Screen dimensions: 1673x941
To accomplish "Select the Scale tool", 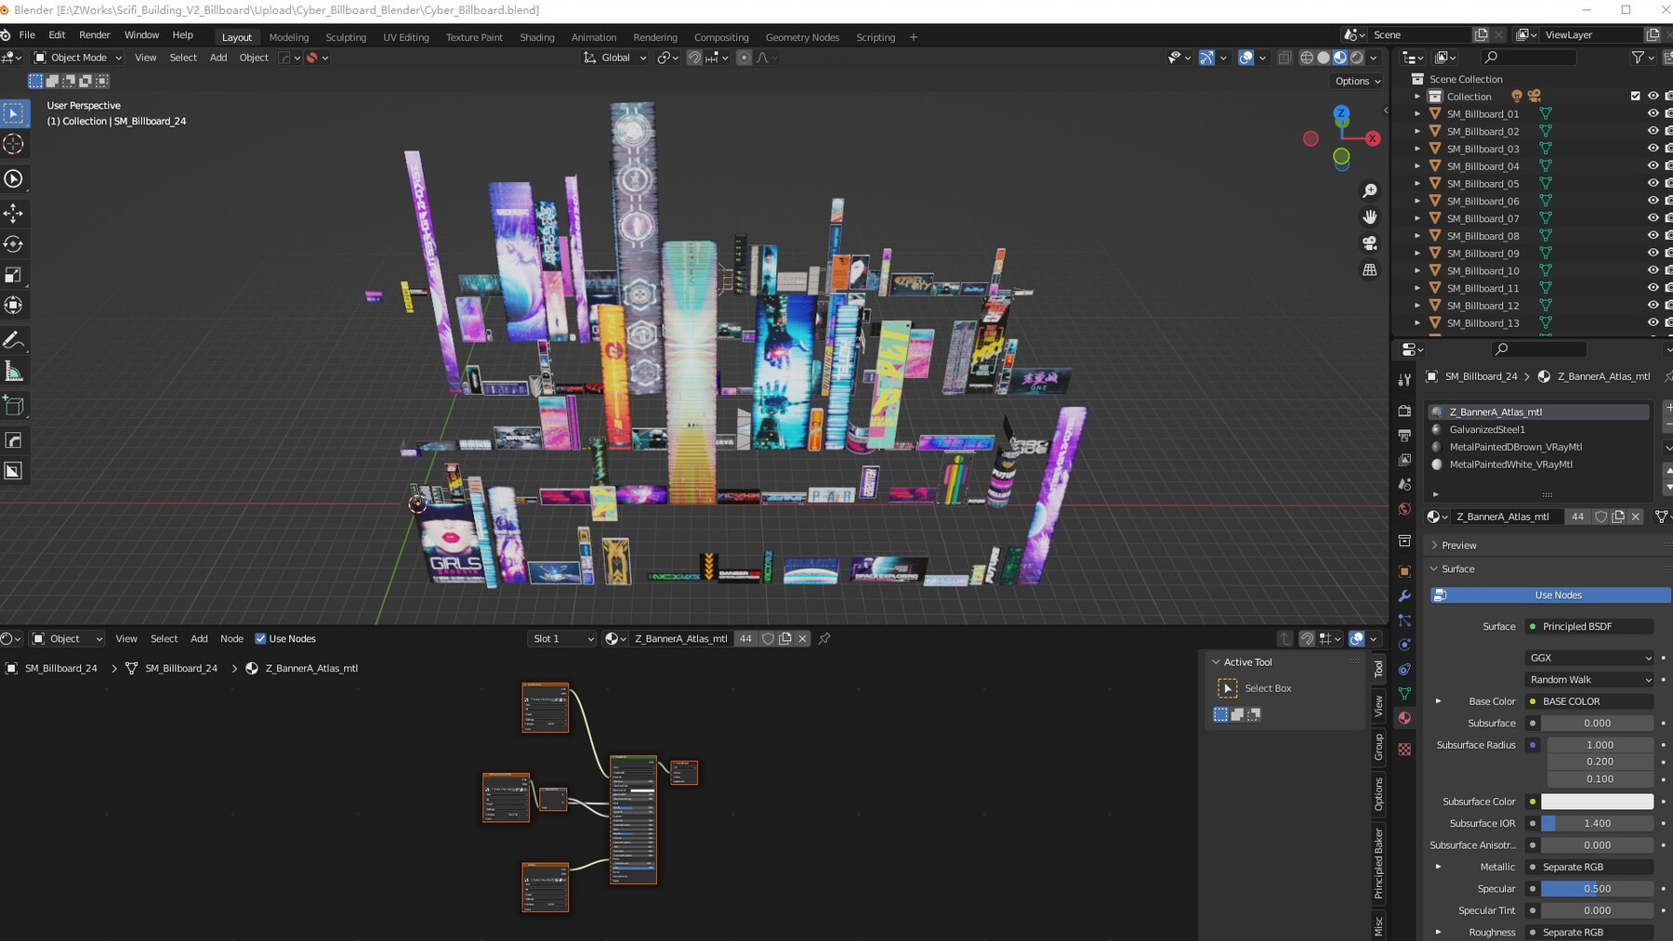I will [13, 275].
